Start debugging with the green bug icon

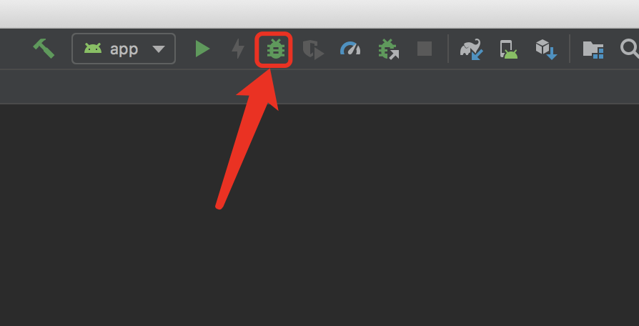[x=275, y=49]
